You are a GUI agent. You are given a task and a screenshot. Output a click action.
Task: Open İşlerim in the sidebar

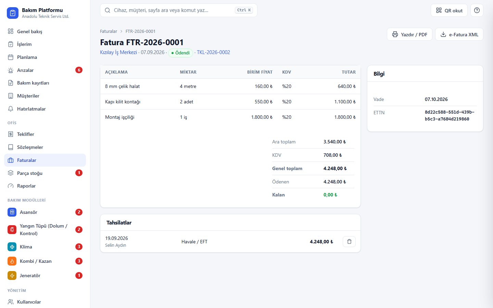pyautogui.click(x=45, y=44)
